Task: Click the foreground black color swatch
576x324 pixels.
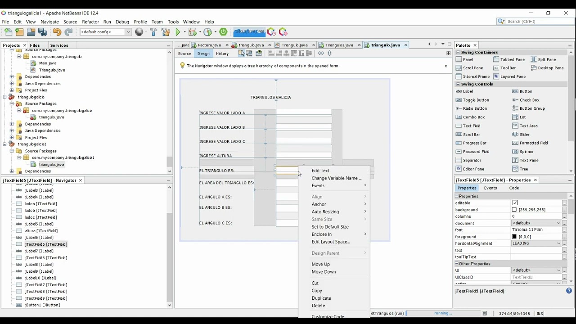Action: click(514, 237)
